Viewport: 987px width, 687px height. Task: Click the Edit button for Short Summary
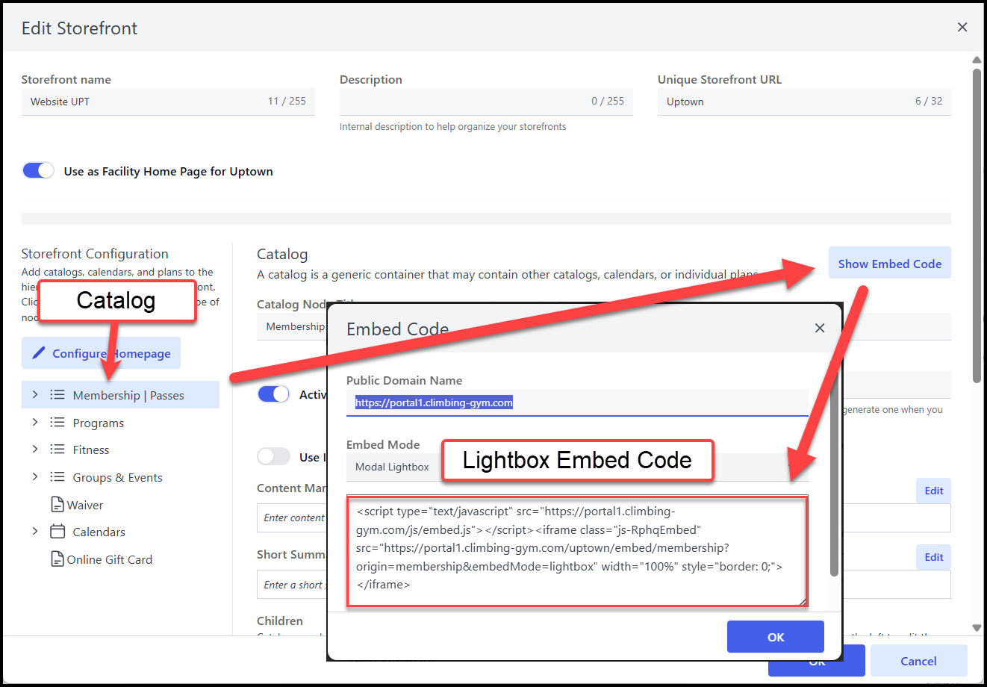[x=933, y=557]
